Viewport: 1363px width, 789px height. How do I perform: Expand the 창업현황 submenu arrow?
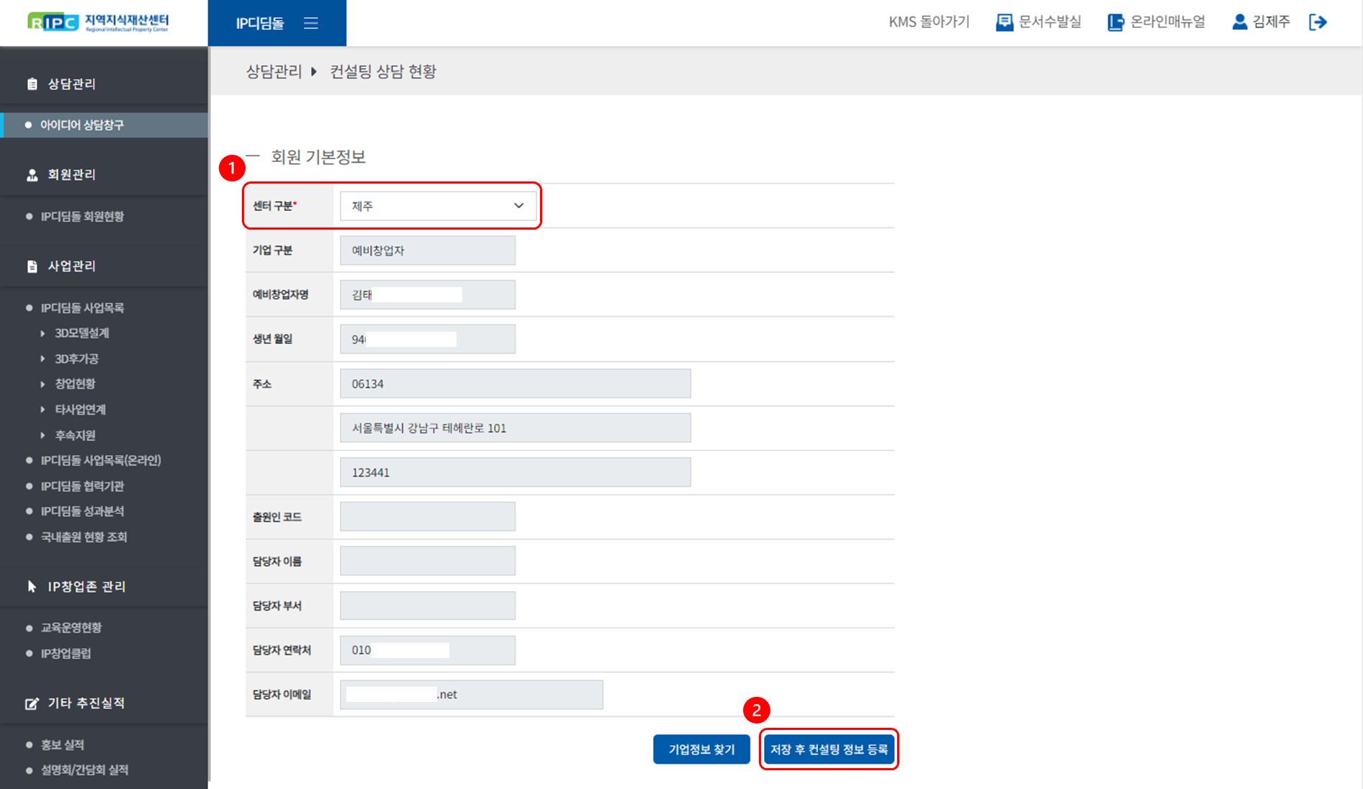43,384
